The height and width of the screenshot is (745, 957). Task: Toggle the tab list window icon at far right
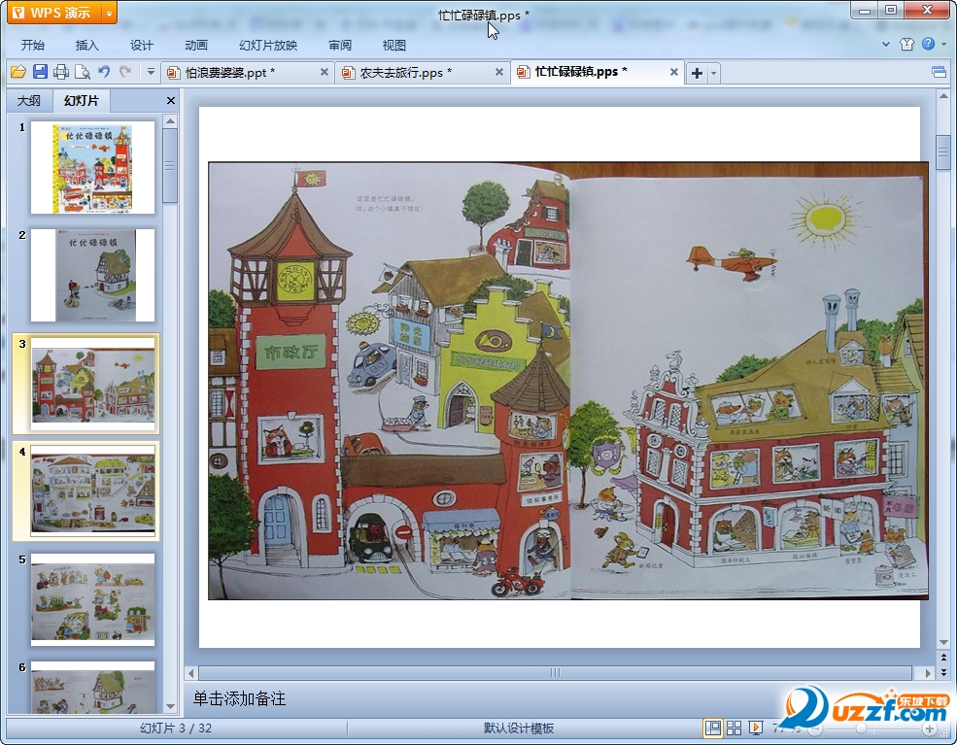pyautogui.click(x=939, y=73)
